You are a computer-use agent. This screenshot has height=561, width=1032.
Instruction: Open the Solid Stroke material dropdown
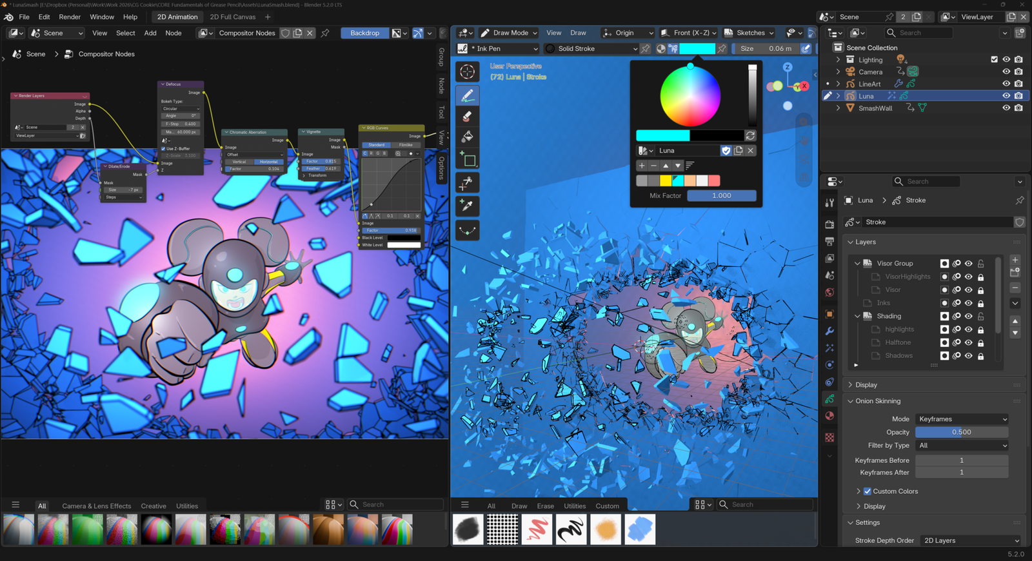[591, 48]
